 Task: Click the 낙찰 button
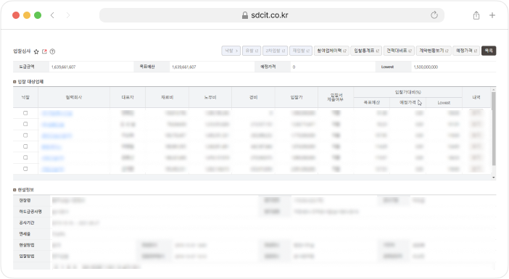click(x=231, y=51)
